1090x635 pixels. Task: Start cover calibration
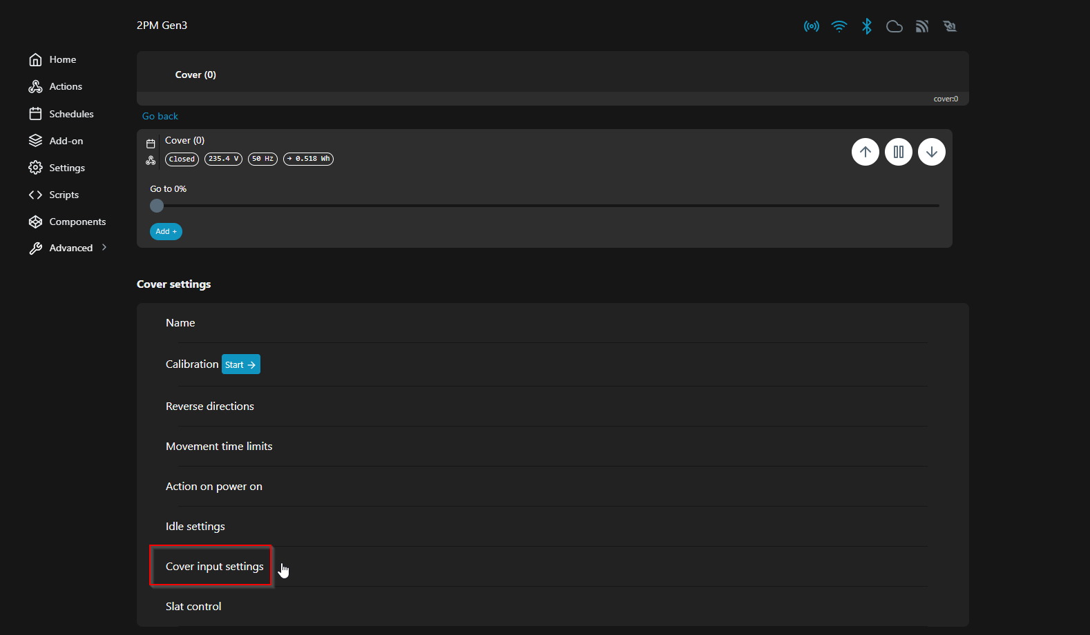(240, 364)
